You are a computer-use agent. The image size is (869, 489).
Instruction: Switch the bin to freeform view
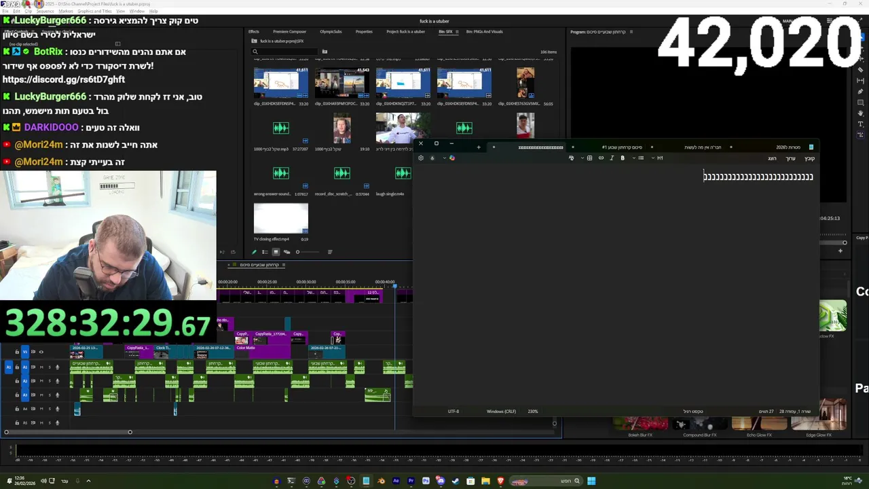point(286,252)
